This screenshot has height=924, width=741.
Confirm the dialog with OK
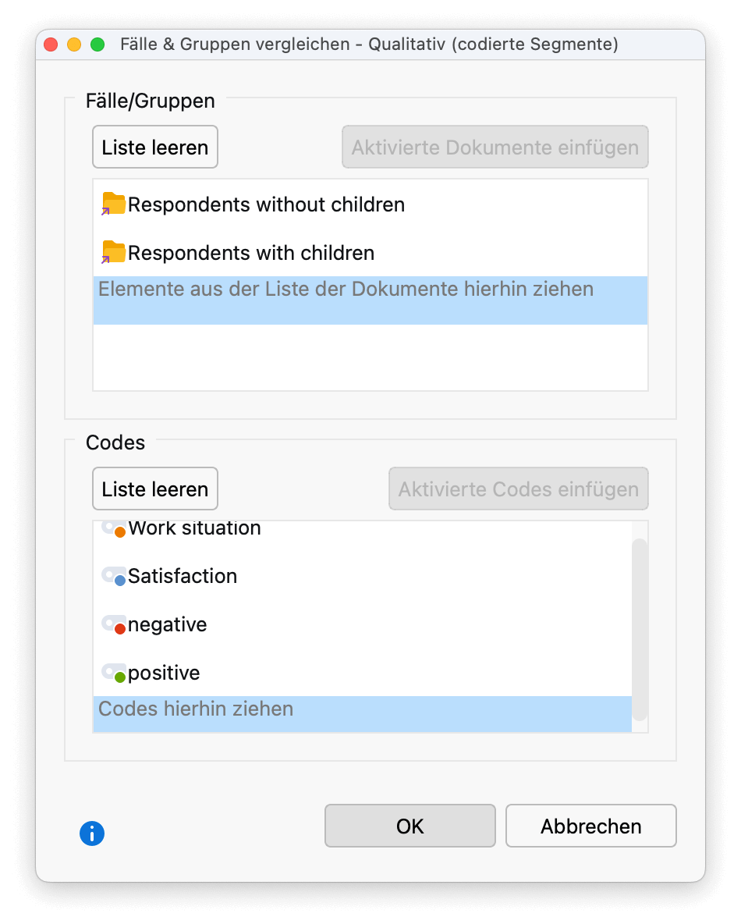coord(409,826)
